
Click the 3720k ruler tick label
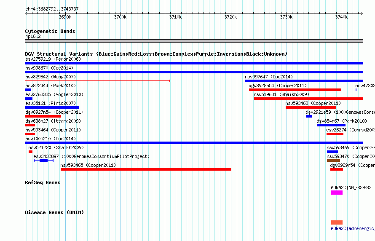coord(230,17)
